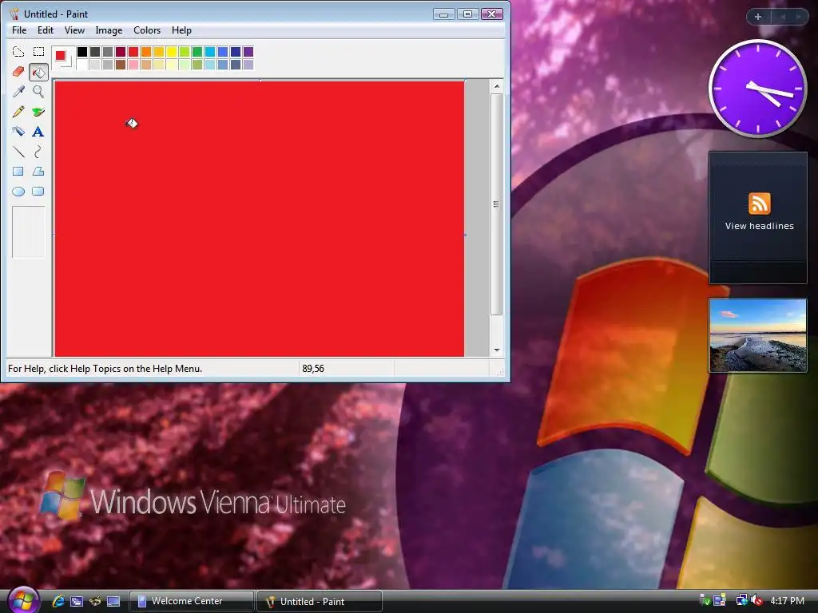Choose the Curve tool
This screenshot has width=818, height=613.
pyautogui.click(x=38, y=152)
